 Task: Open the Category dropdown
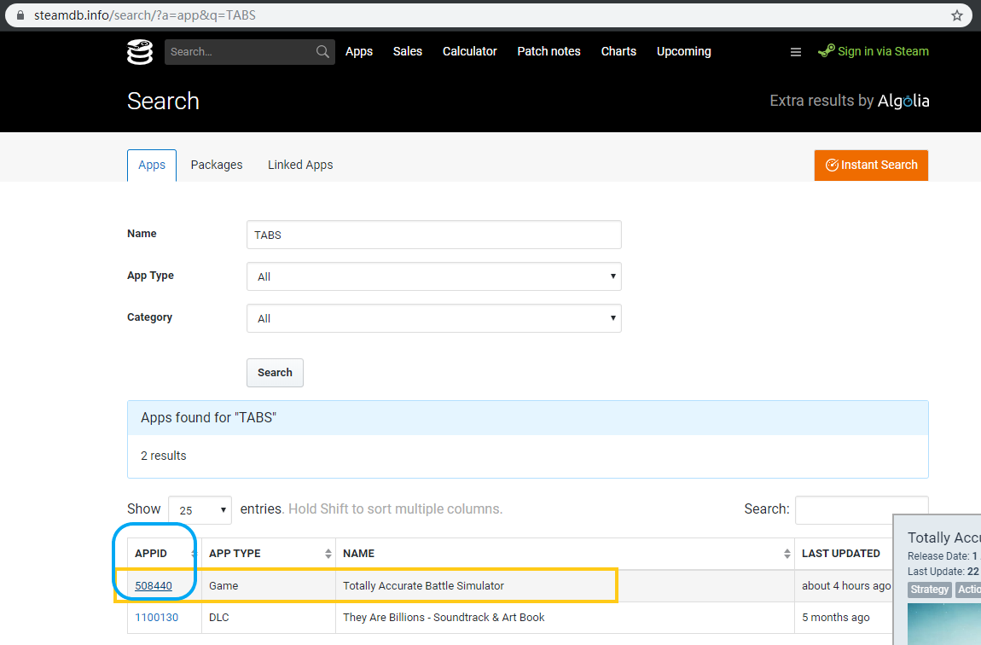click(433, 318)
